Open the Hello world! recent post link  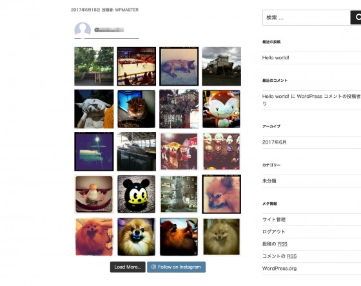click(276, 58)
